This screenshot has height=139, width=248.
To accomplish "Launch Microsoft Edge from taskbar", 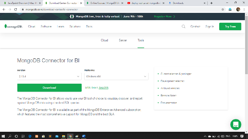I will pyautogui.click(x=30, y=136).
